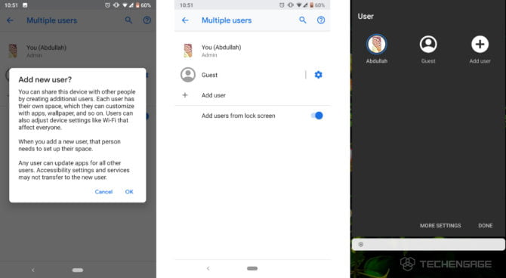506x278 pixels.
Task: Click OK in Add new user dialog
Action: [129, 192]
